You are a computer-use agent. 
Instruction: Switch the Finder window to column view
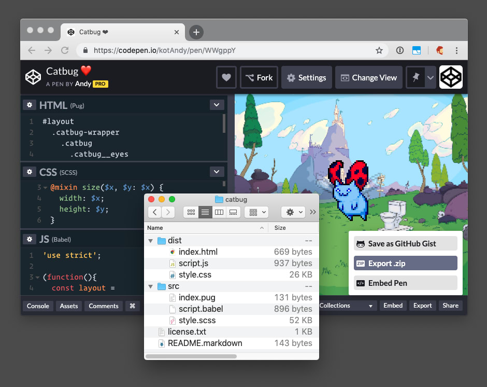point(219,212)
